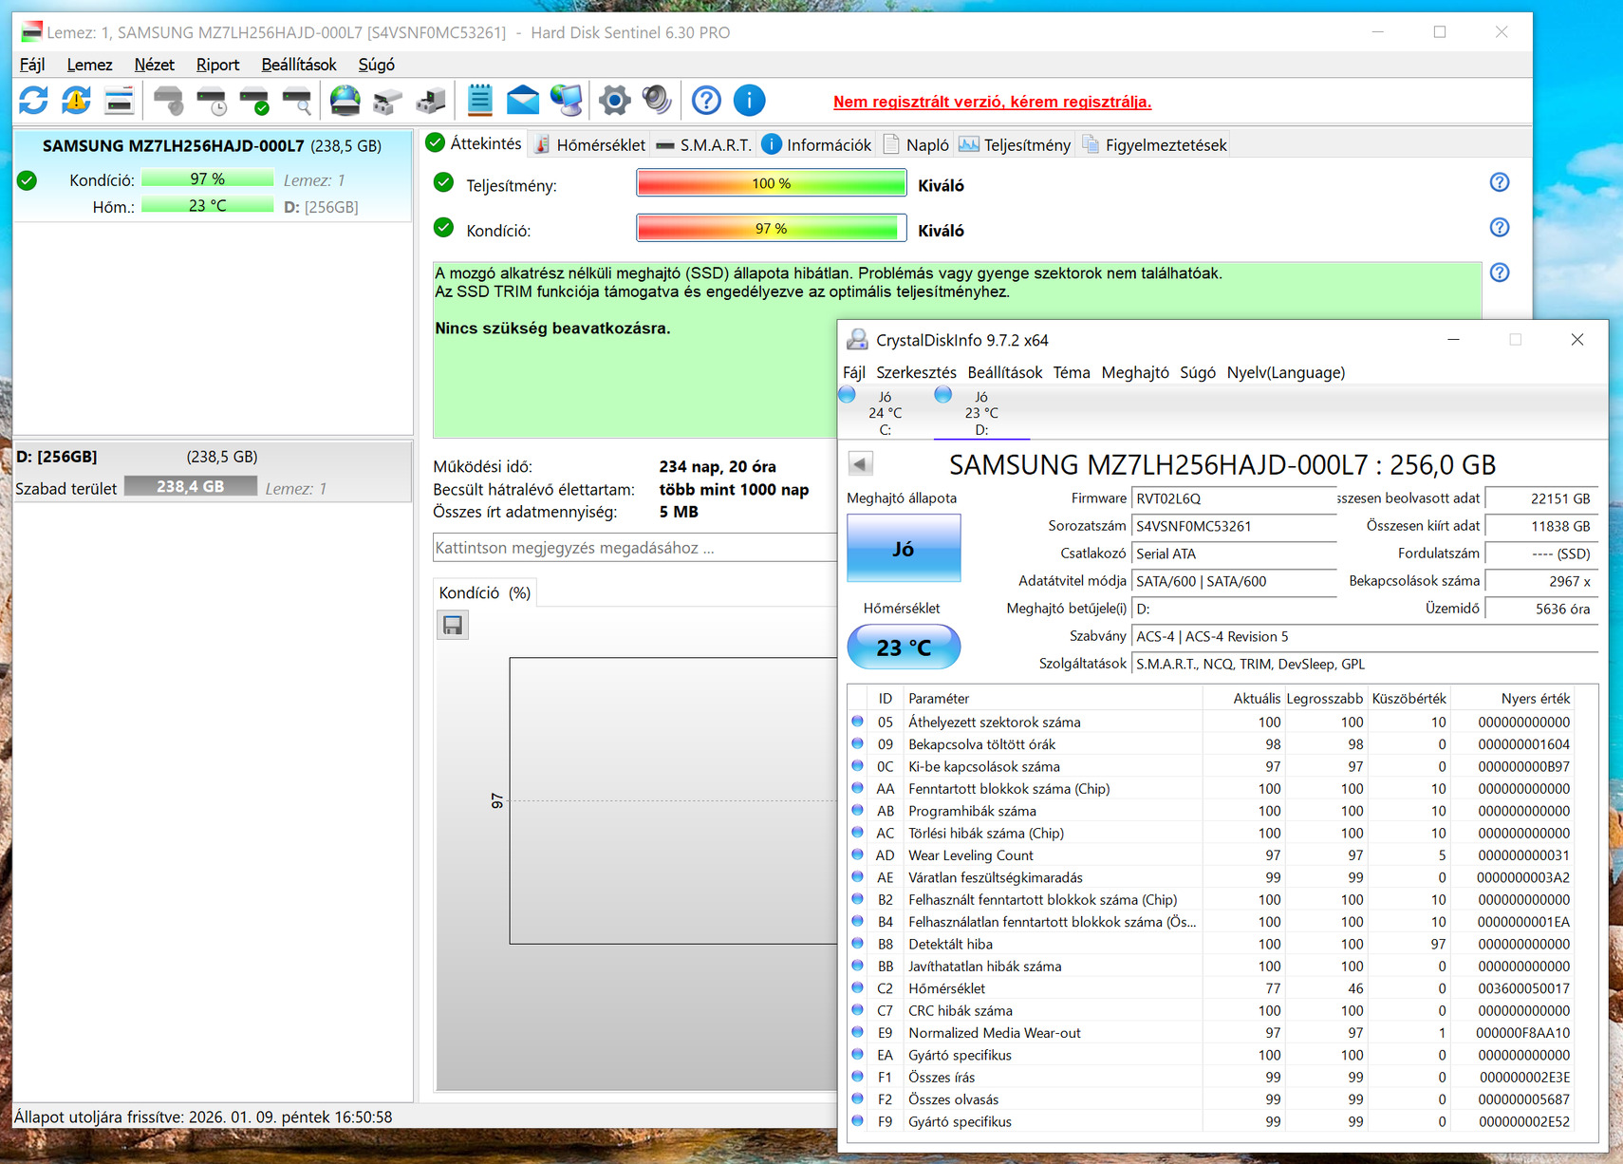Click the disk panel window toolbar icon

pos(119,101)
